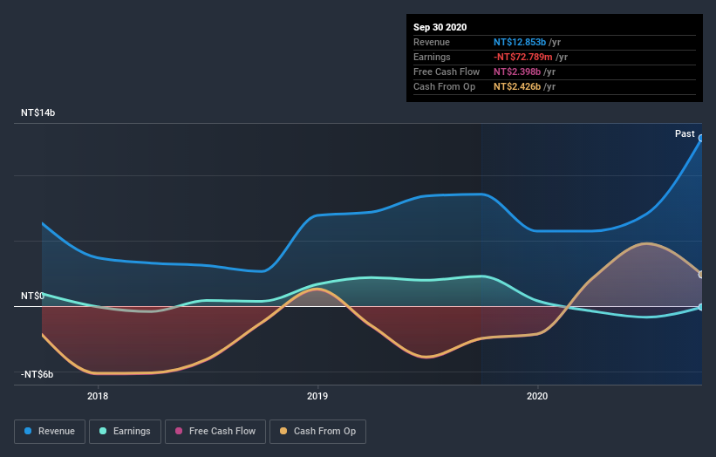Click the Sep 30 2020 tooltip date
Image resolution: width=716 pixels, height=457 pixels.
pyautogui.click(x=440, y=27)
